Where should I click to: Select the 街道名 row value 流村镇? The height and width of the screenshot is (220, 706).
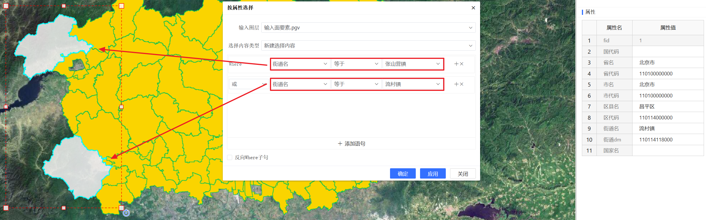[x=647, y=129]
